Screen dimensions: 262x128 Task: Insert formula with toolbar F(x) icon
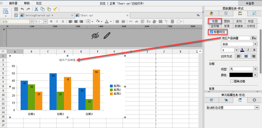tap(148, 21)
